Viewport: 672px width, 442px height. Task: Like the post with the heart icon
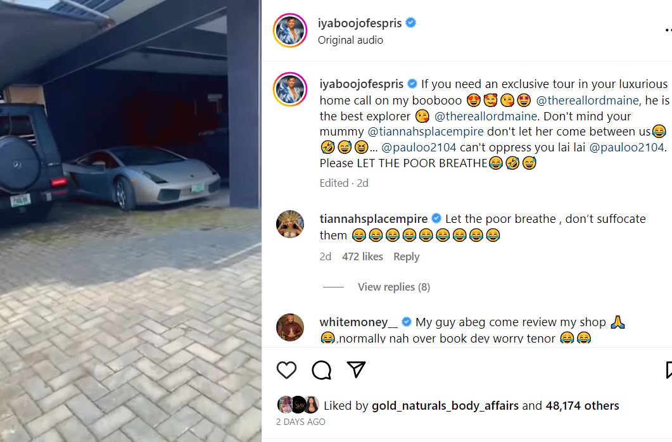[x=286, y=370]
